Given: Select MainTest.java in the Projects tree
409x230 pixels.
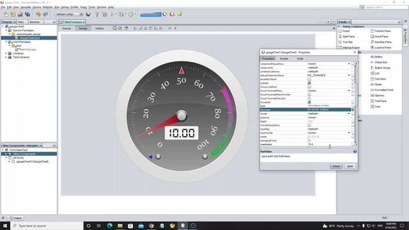Looking at the screenshot, I should tap(27, 49).
